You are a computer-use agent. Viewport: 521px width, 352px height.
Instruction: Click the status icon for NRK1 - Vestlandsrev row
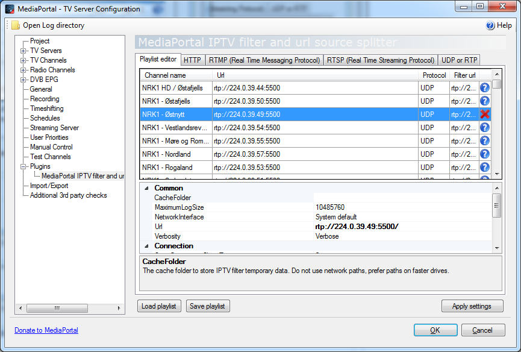coord(485,128)
